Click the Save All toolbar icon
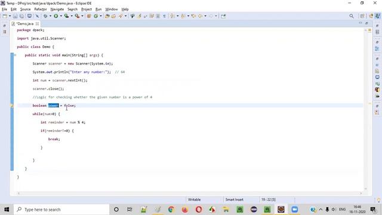 [x=21, y=16]
